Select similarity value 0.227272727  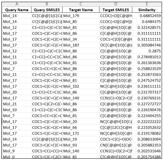coord(147,104)
